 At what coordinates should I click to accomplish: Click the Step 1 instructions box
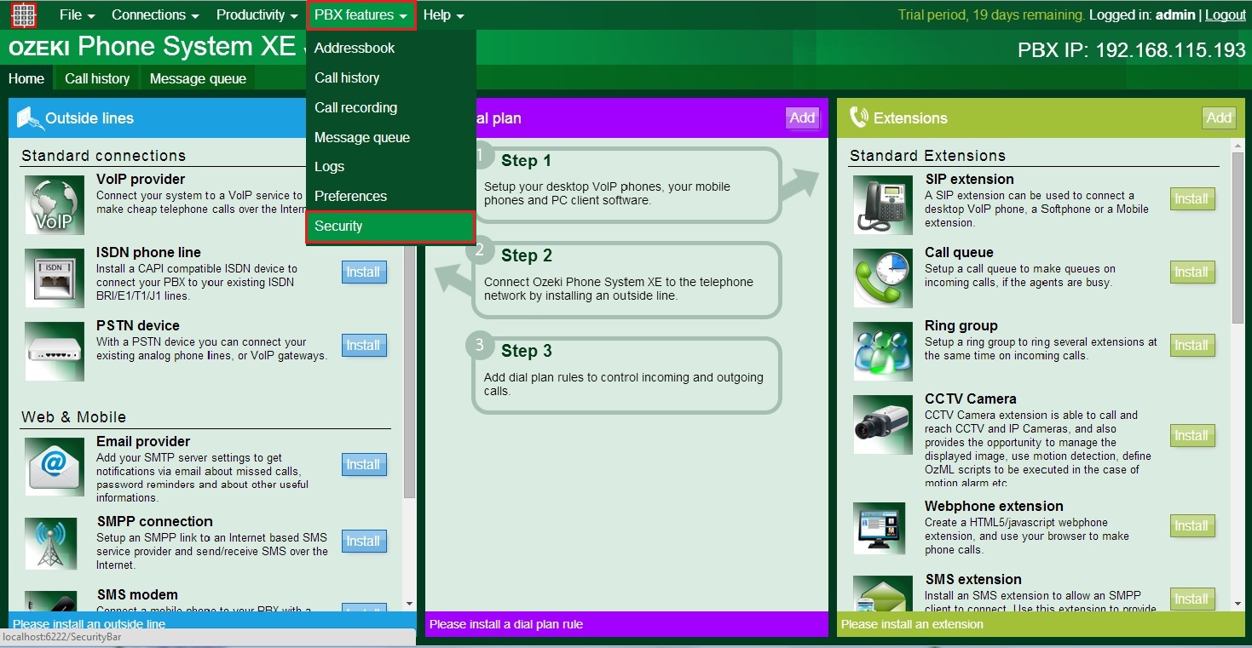click(627, 185)
